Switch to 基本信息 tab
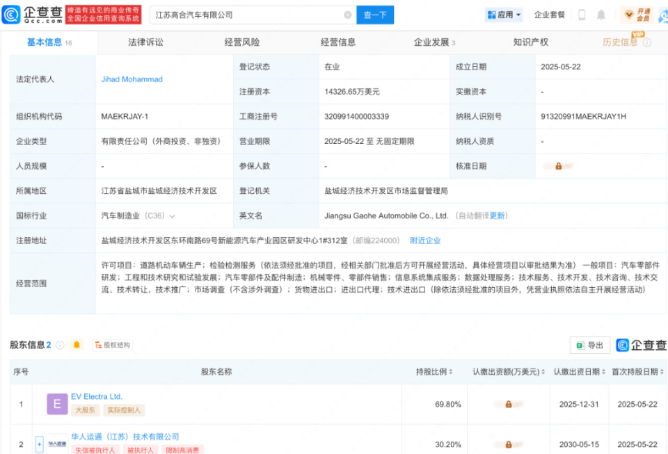 (49, 42)
